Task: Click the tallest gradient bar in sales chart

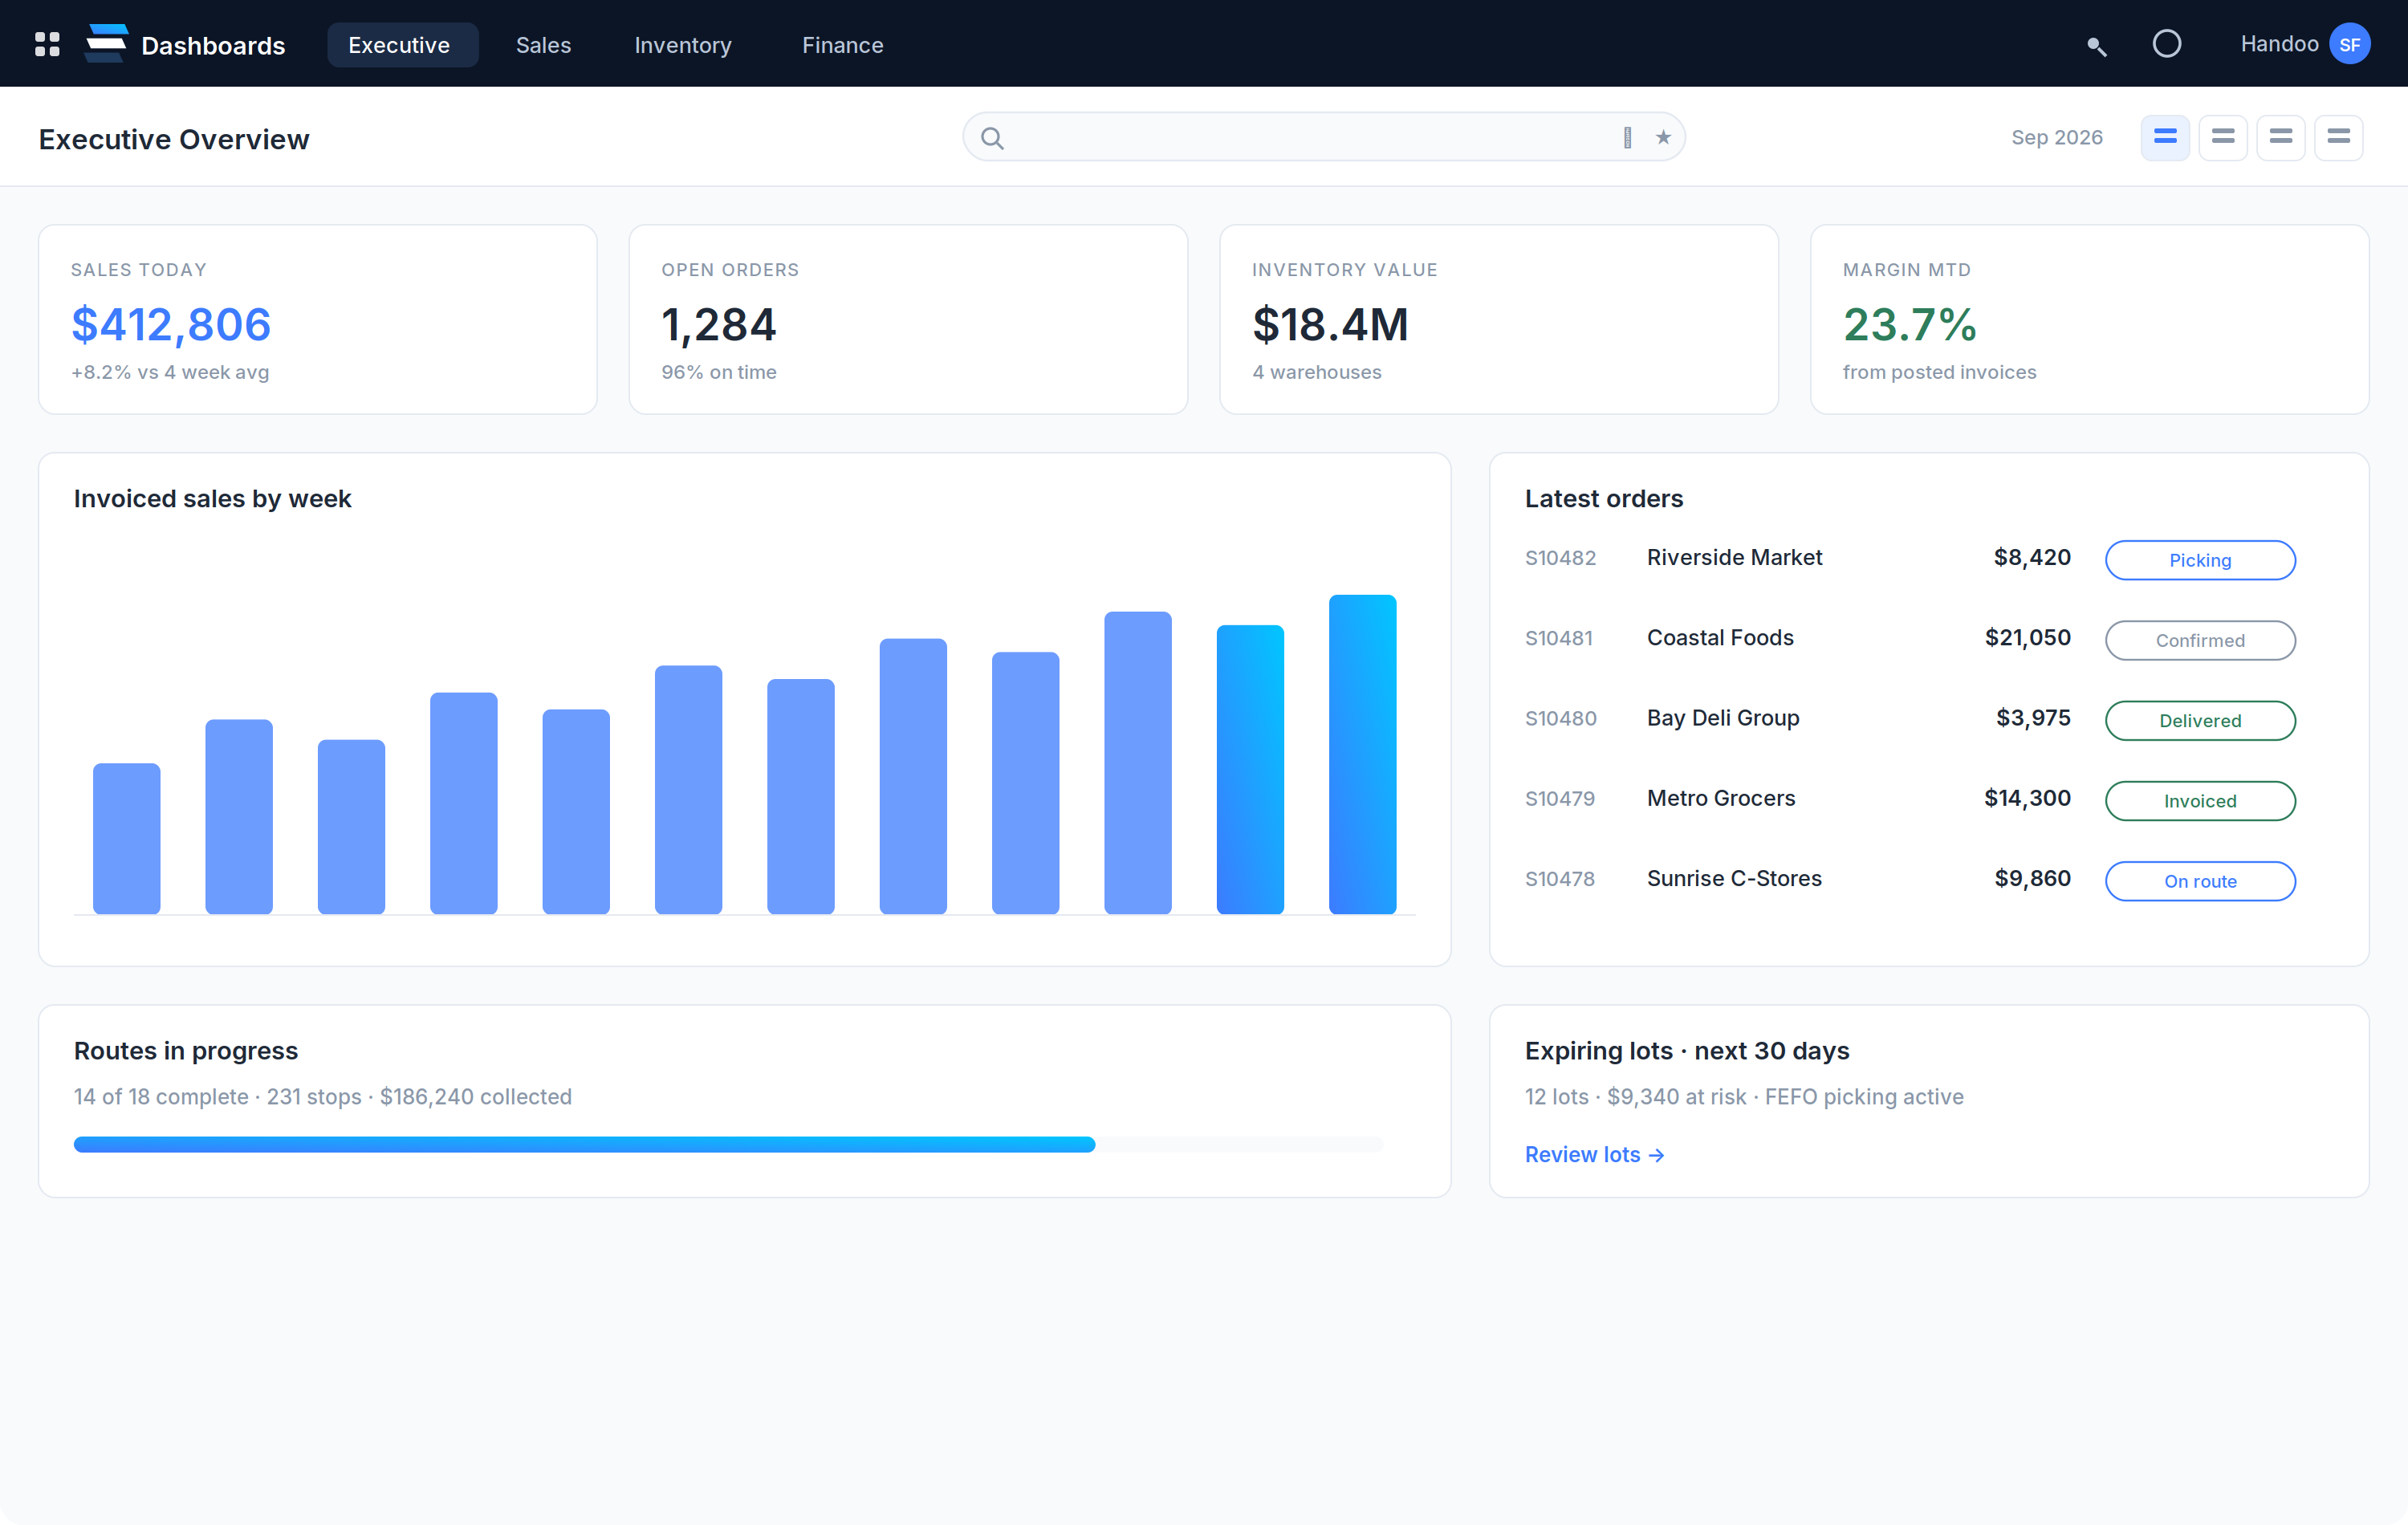Action: 1362,754
